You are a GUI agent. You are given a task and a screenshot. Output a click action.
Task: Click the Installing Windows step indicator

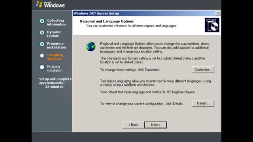42,56
